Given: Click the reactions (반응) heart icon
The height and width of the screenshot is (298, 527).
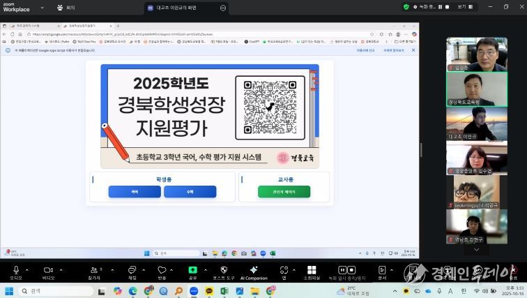Looking at the screenshot, I should [162, 270].
